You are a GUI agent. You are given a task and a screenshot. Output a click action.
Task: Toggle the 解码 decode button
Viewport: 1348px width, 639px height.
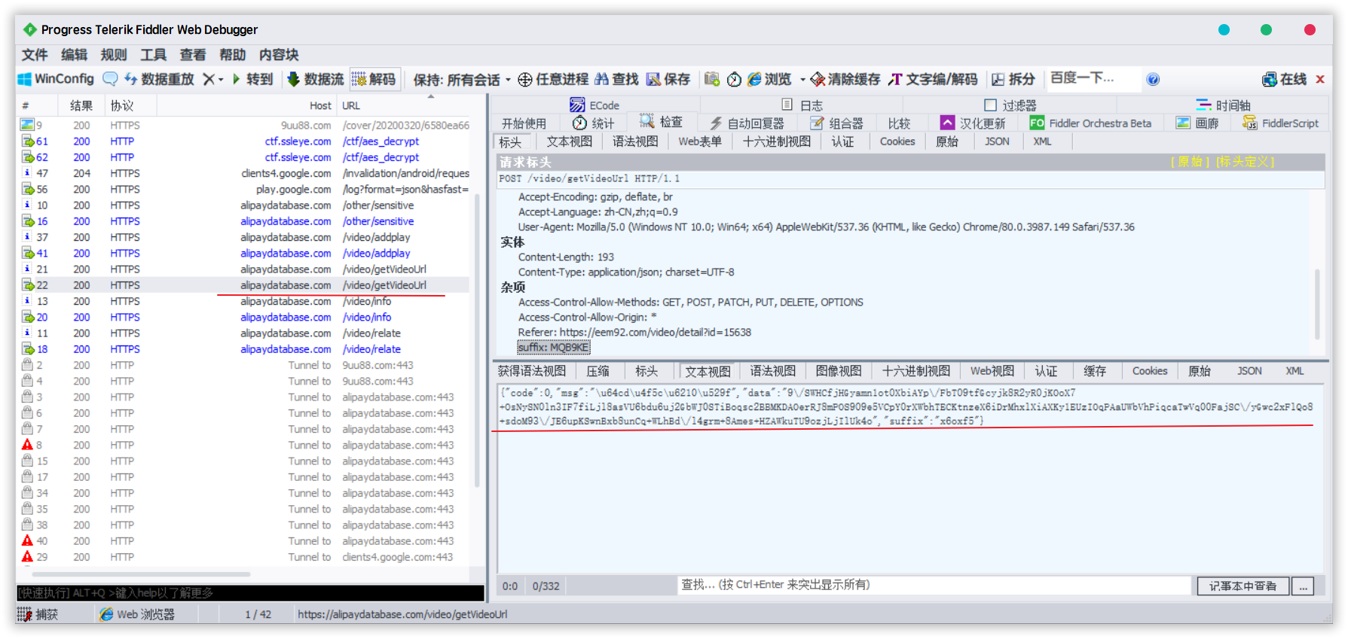[x=374, y=79]
